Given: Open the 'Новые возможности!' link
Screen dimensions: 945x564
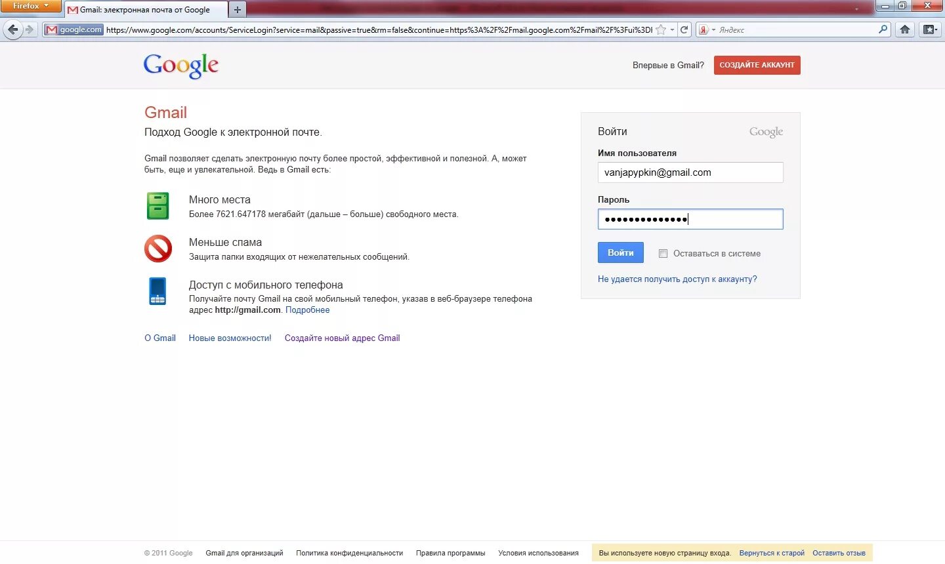Looking at the screenshot, I should [x=230, y=338].
